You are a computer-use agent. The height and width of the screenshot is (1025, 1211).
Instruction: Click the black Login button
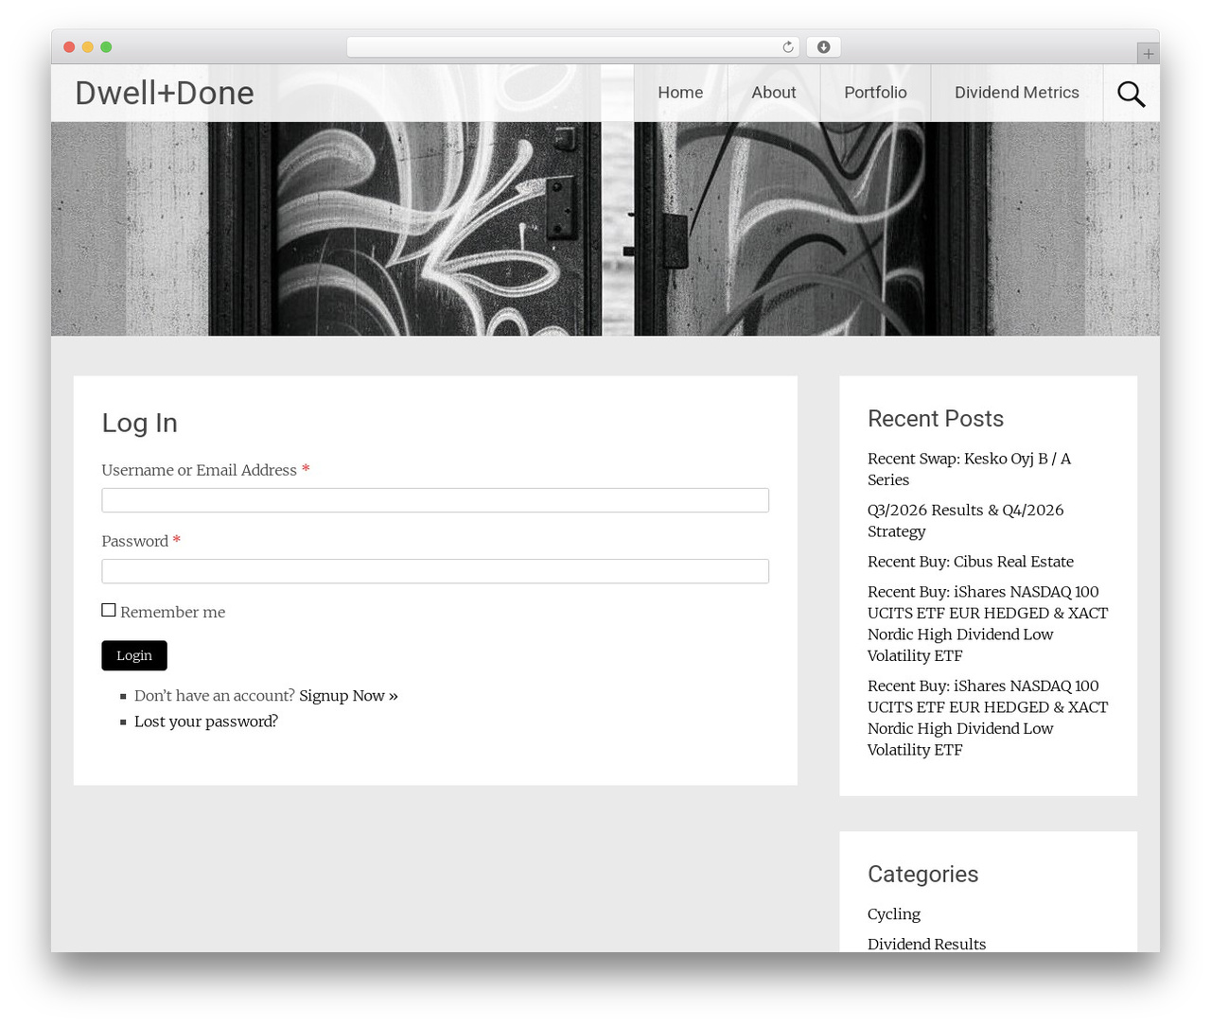point(134,655)
